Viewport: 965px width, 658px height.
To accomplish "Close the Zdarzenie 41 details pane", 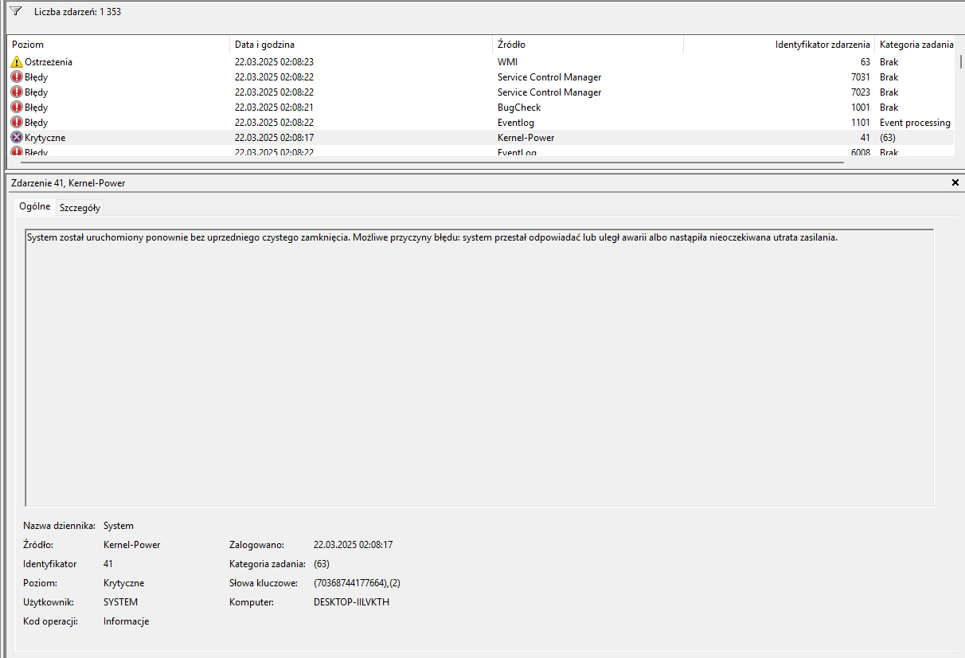I will [955, 182].
